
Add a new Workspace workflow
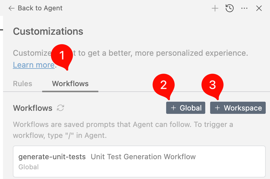[x=238, y=108]
